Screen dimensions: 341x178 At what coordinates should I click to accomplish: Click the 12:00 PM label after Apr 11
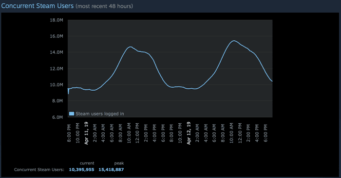pyautogui.click(x=137, y=132)
